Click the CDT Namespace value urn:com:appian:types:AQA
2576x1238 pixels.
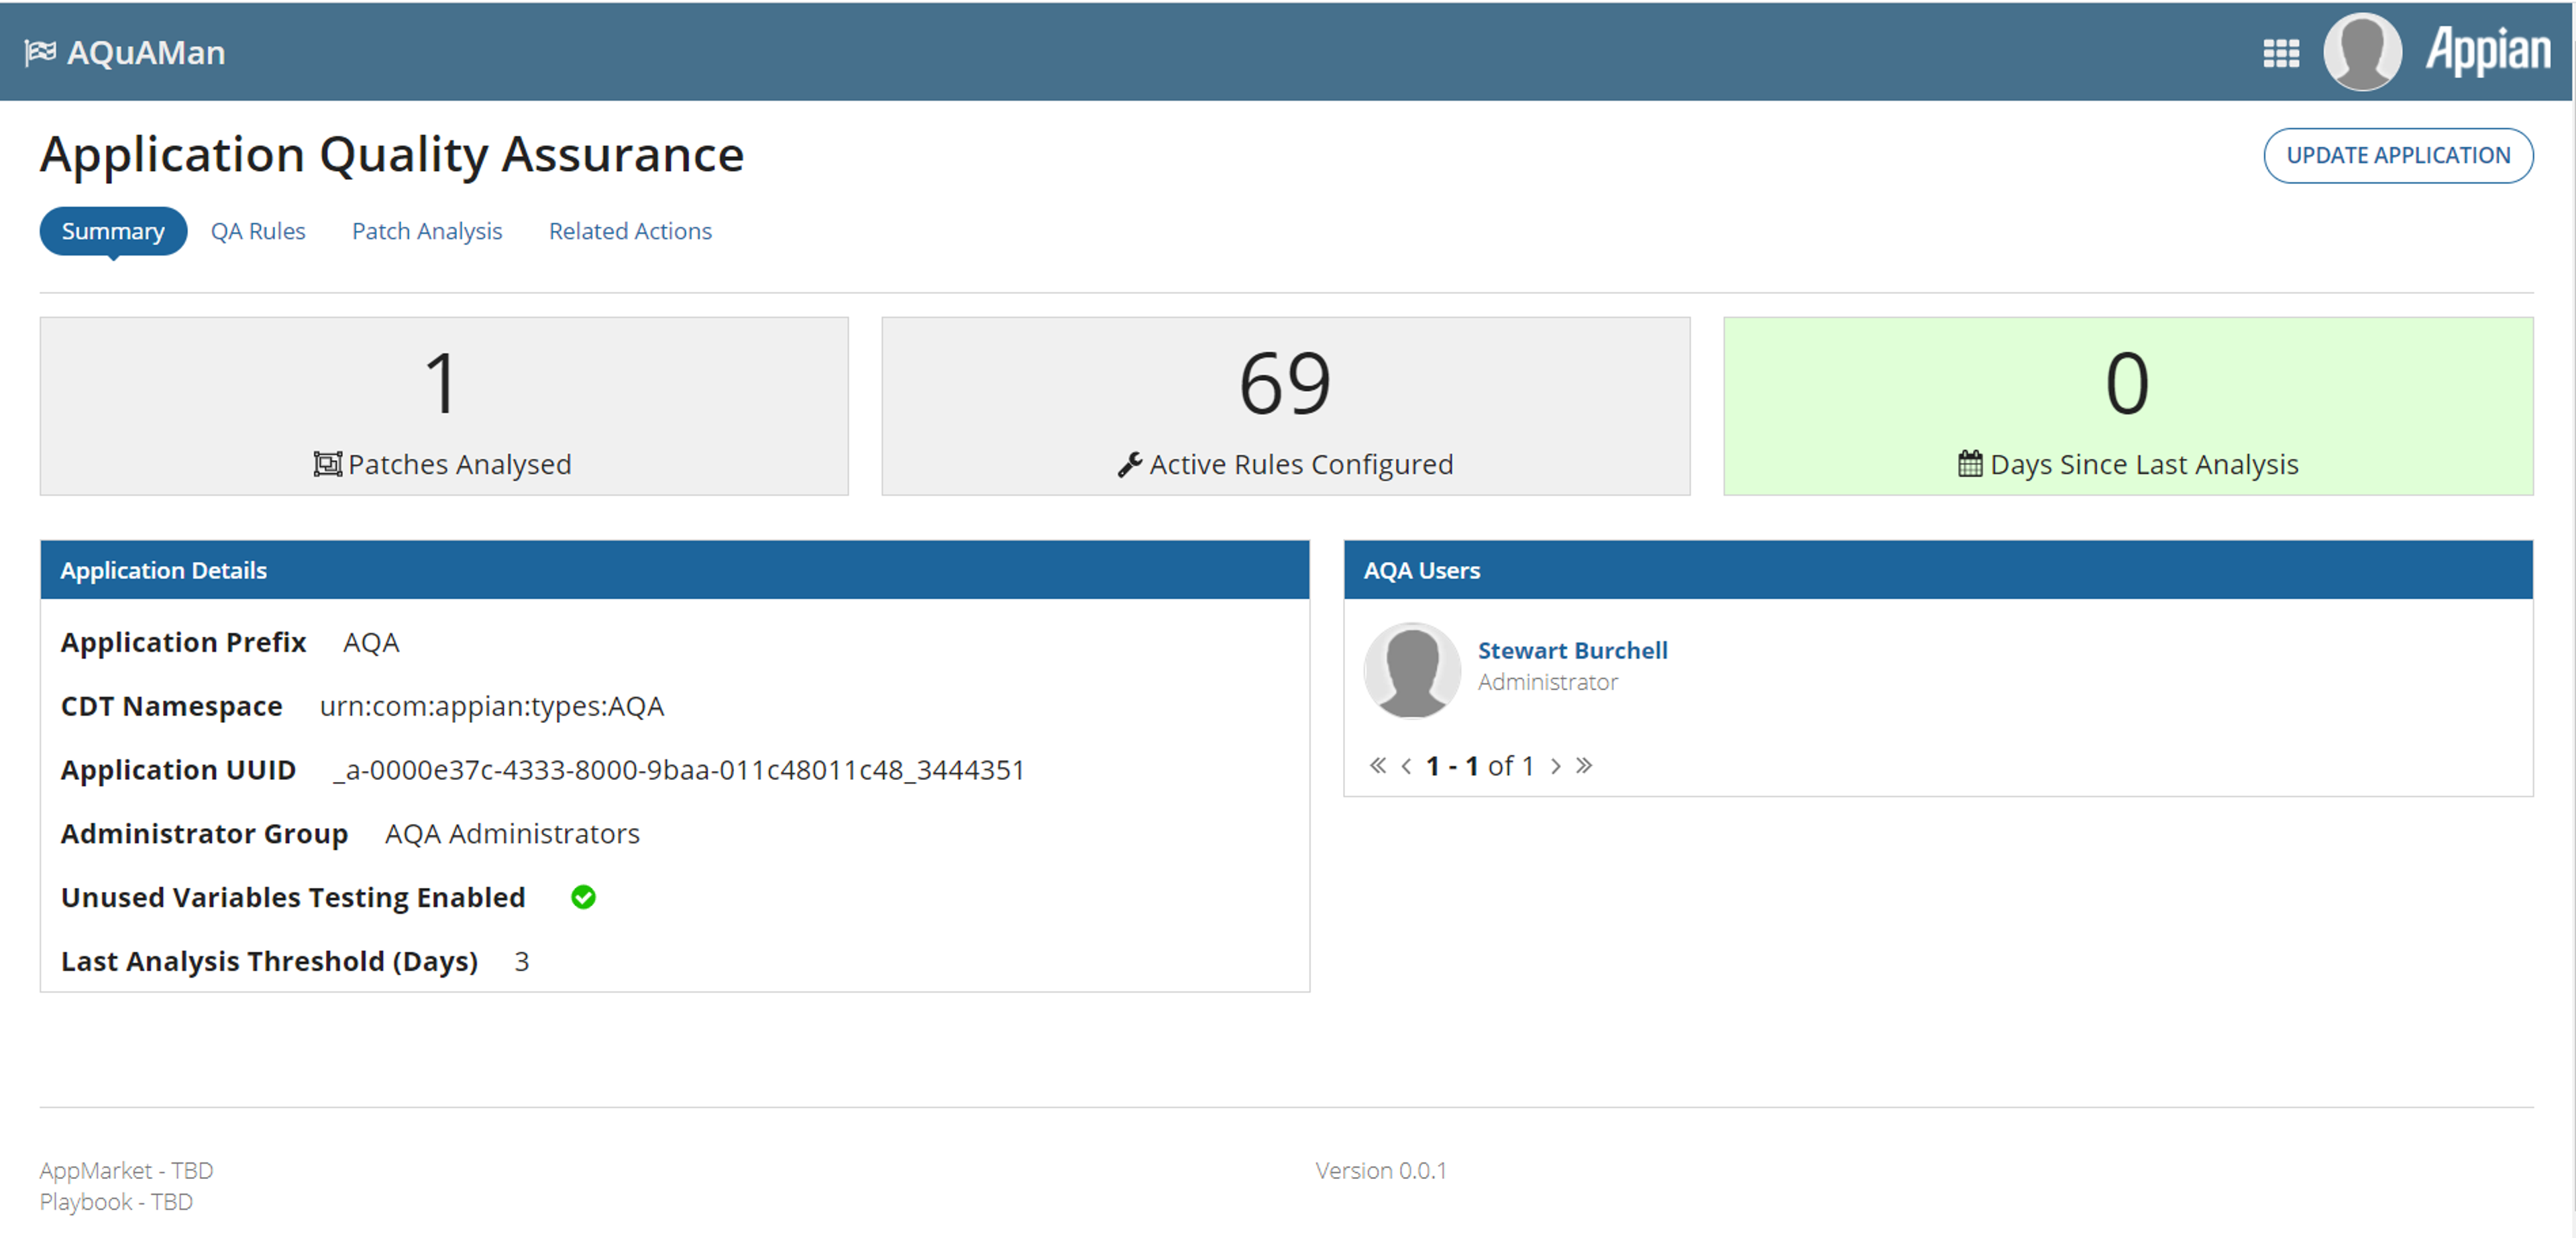(x=492, y=706)
